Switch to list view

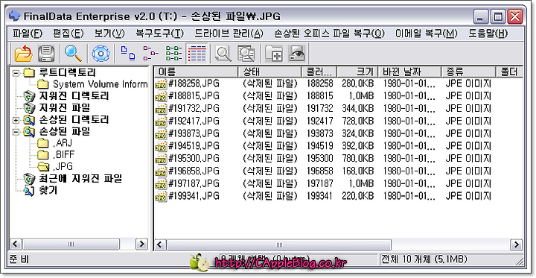(x=173, y=54)
